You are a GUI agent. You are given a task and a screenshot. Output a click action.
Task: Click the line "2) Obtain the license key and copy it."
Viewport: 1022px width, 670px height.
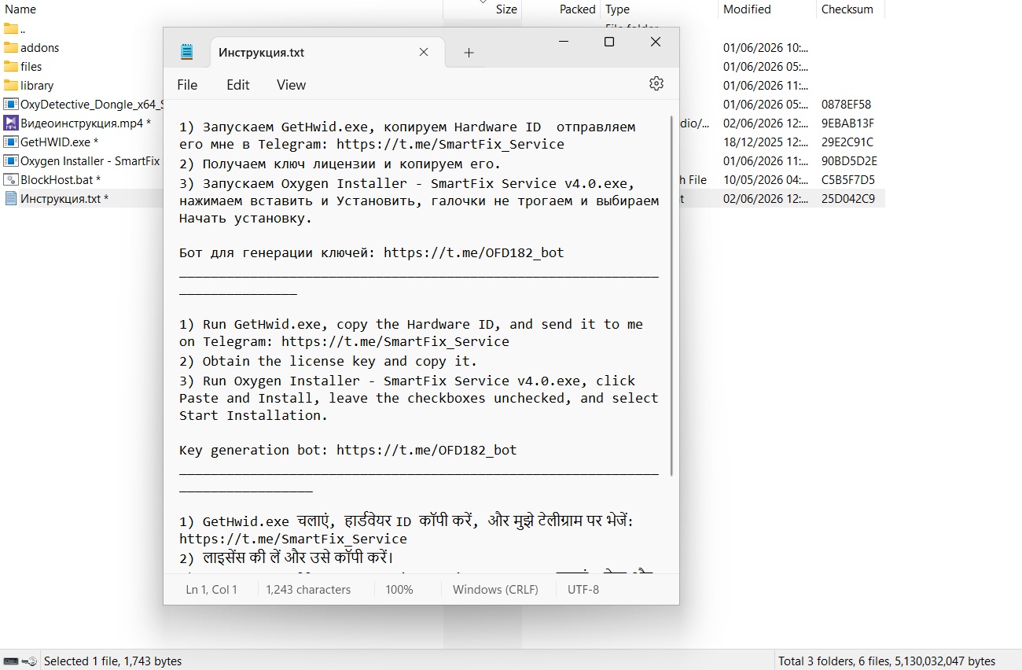[328, 362]
